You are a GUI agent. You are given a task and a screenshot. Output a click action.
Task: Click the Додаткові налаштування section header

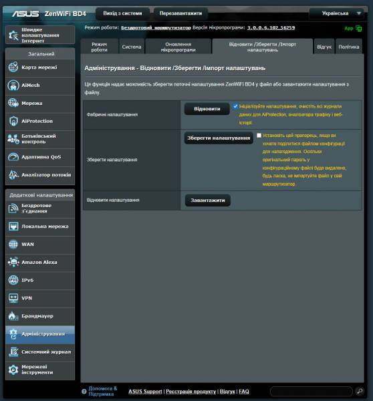point(41,195)
